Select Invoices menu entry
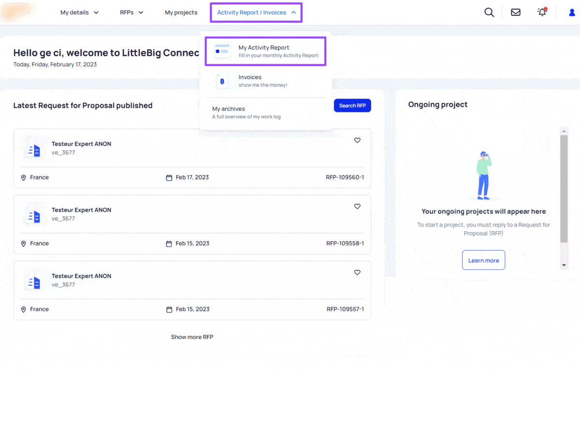 265,81
